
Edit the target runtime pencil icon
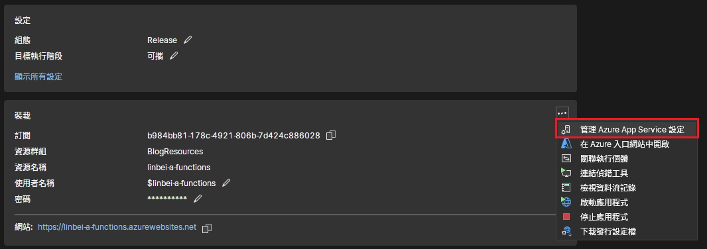coord(174,56)
